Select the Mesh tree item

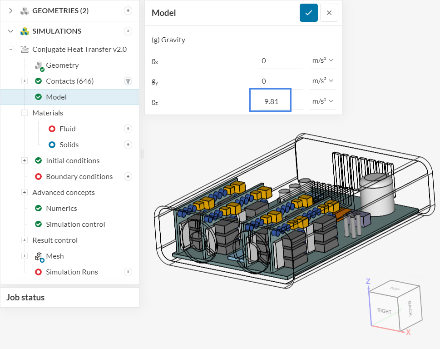[x=54, y=256]
